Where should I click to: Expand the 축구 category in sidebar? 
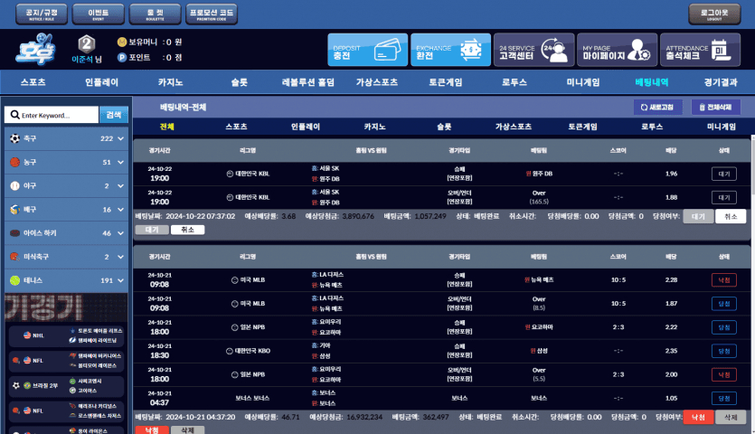121,138
